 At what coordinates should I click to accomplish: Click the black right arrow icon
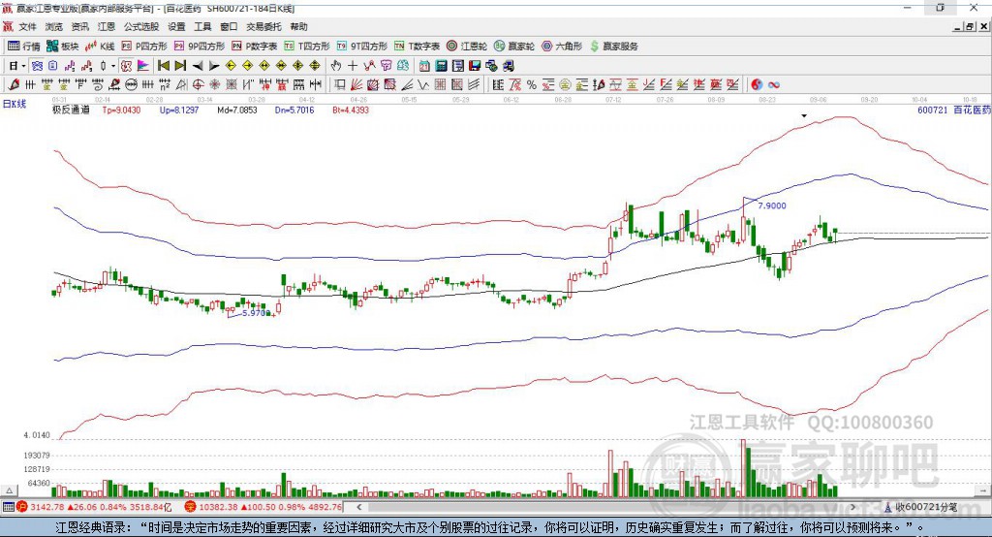tap(214, 66)
